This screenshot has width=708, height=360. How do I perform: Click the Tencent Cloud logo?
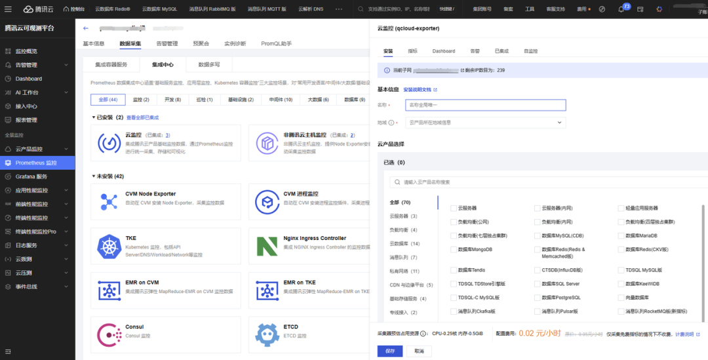(38, 9)
